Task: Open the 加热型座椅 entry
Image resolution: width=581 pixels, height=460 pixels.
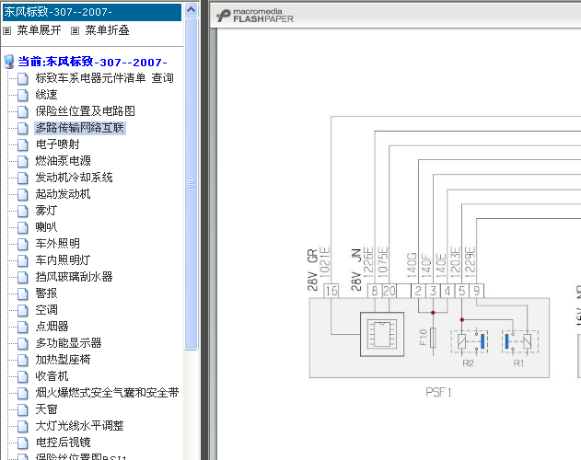Action: pyautogui.click(x=63, y=360)
